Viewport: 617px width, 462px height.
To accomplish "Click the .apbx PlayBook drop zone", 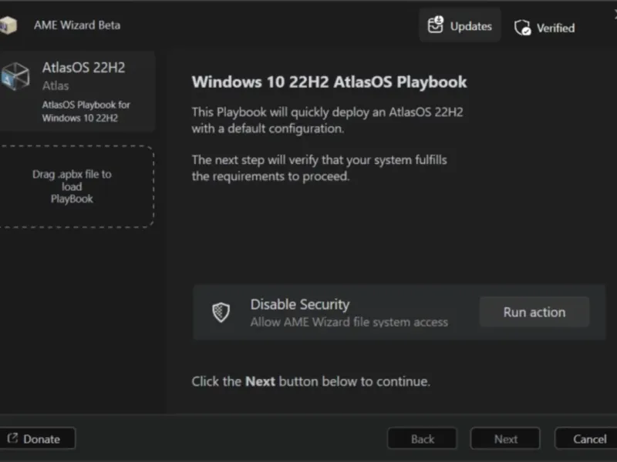I will 72,186.
